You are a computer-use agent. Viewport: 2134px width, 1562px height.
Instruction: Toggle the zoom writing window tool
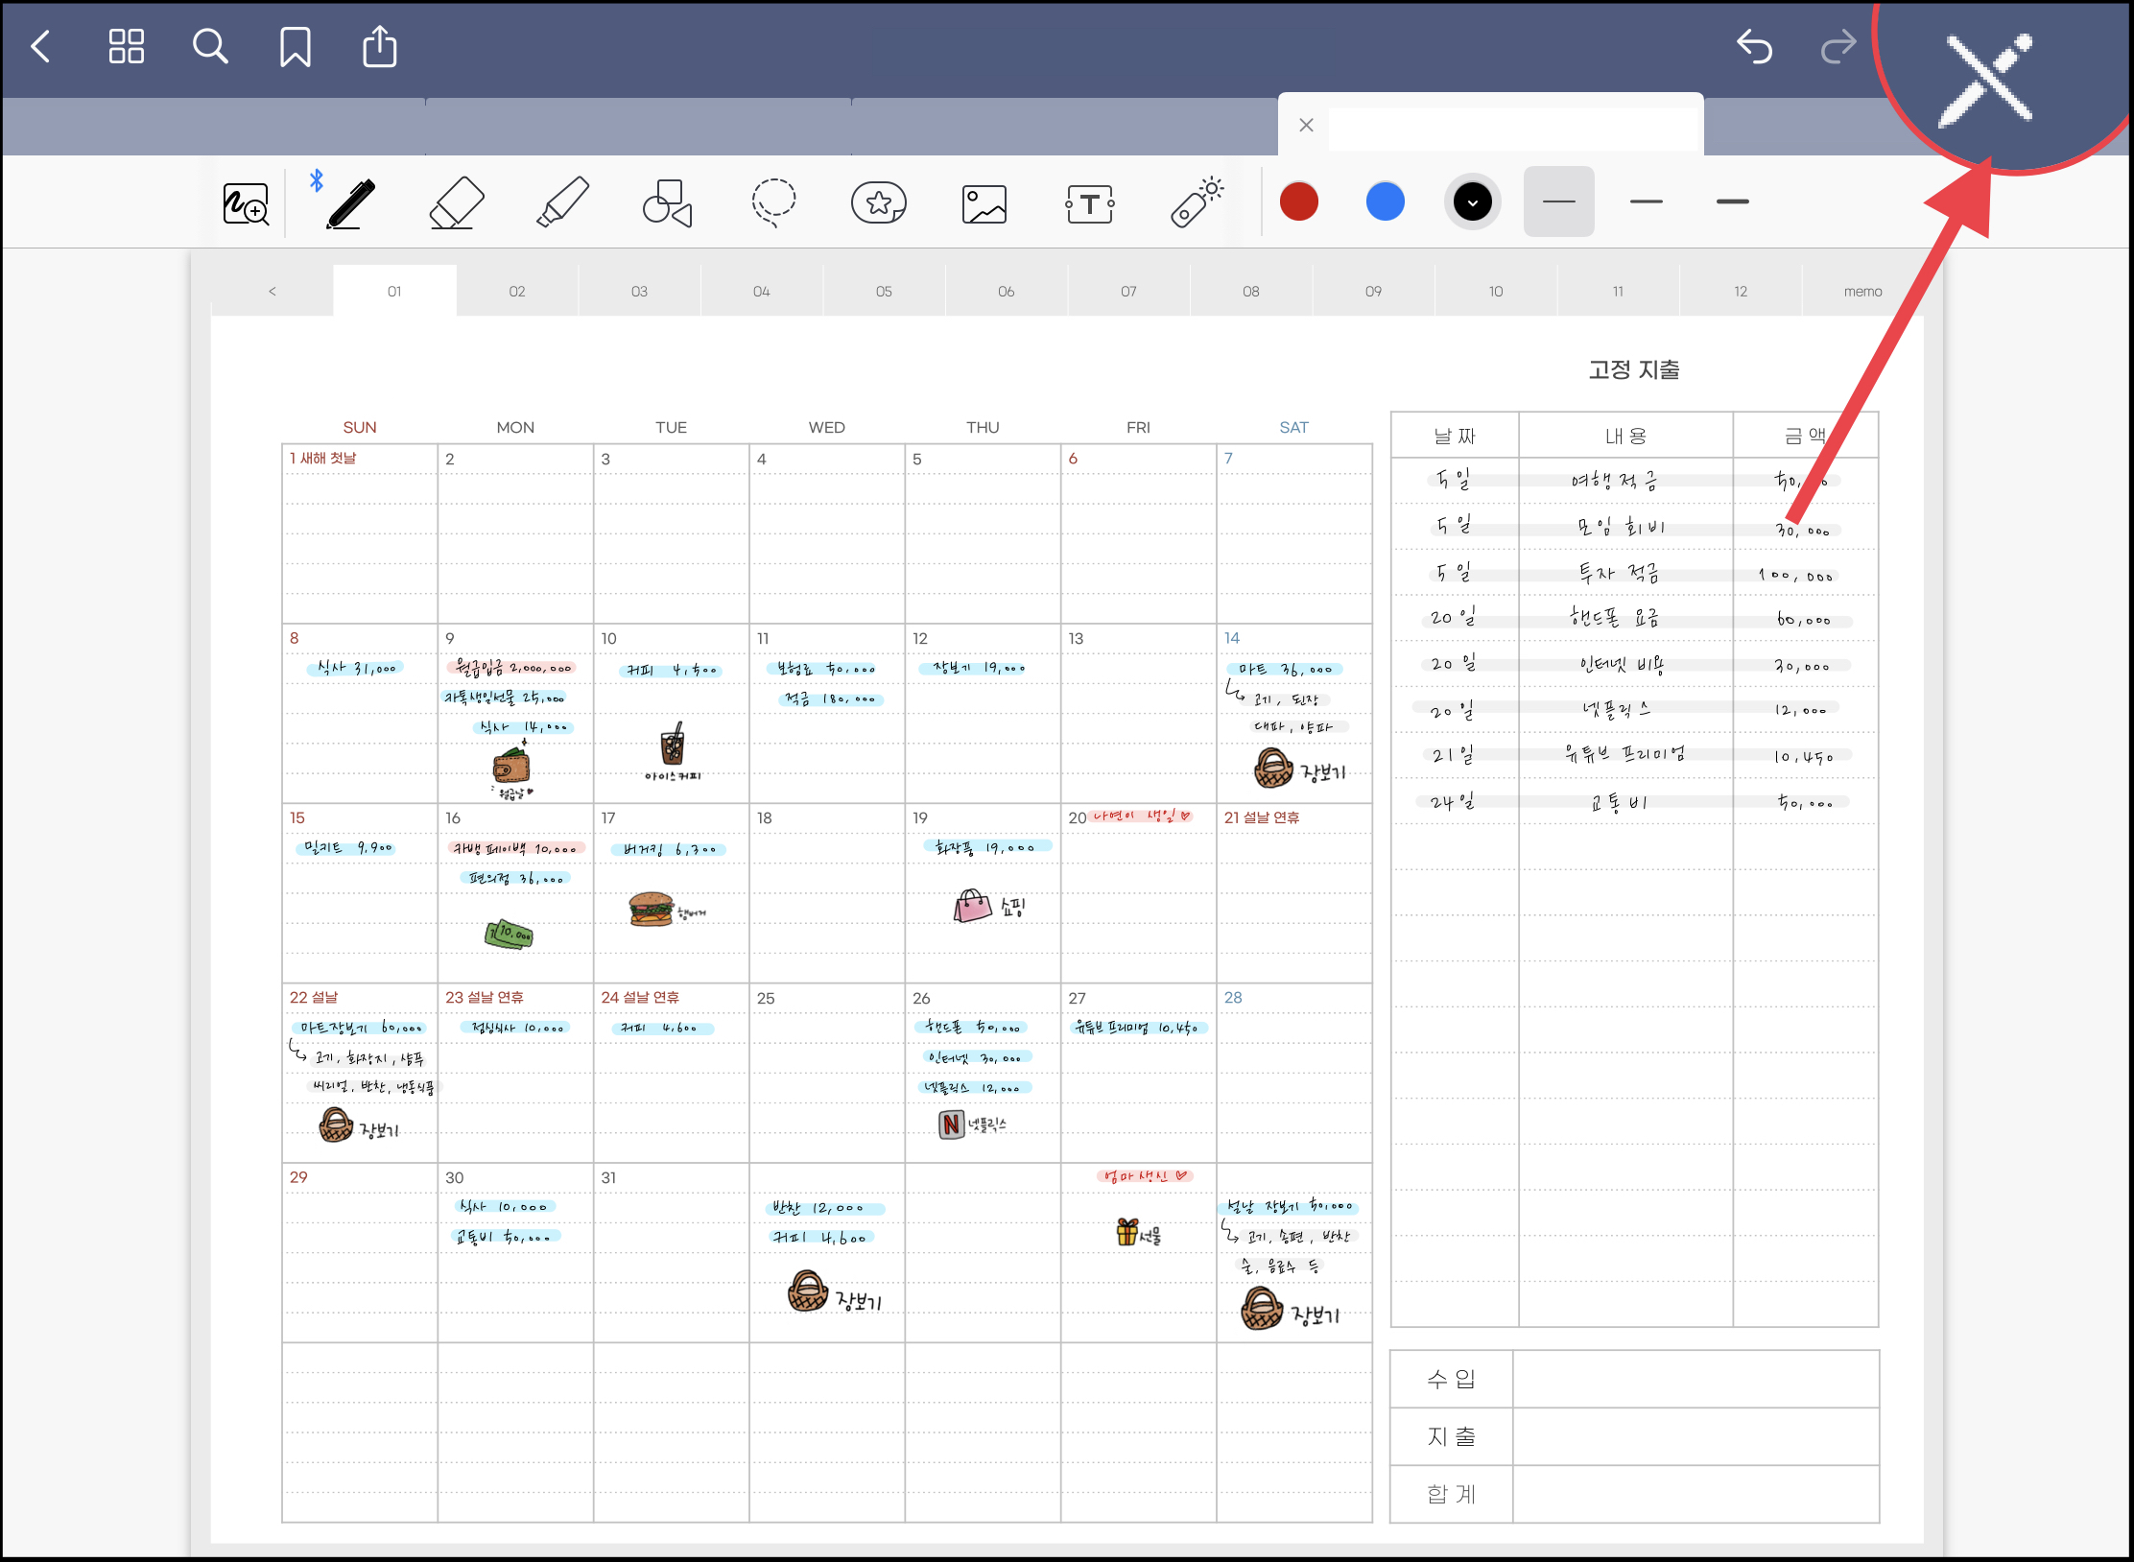[x=246, y=203]
